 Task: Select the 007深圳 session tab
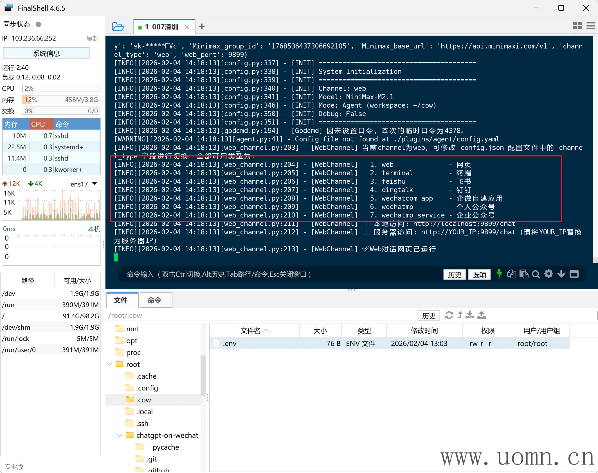[162, 27]
